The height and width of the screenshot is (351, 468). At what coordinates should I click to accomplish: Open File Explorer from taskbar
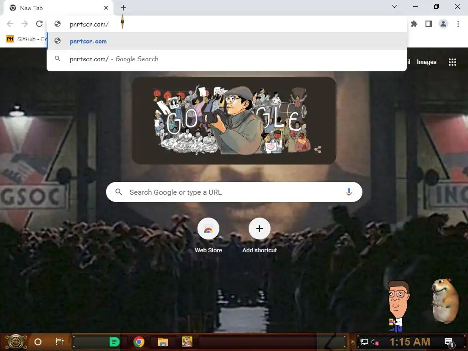click(x=163, y=342)
